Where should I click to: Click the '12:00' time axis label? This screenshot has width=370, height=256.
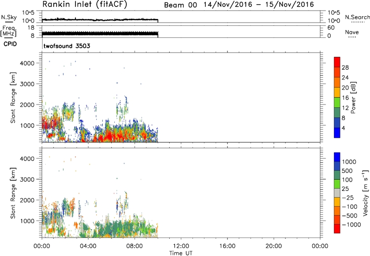181,246
